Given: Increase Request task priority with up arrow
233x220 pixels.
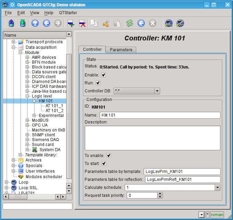Looking at the screenshot, I should point(160,194).
